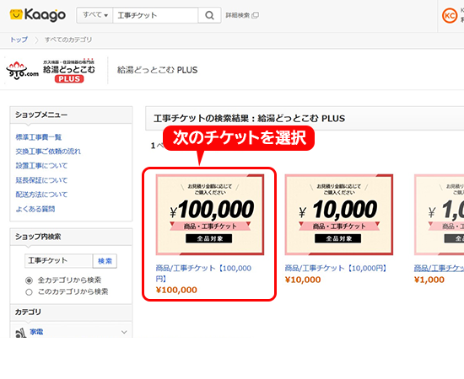Go to よくある質問 page

pyautogui.click(x=35, y=209)
